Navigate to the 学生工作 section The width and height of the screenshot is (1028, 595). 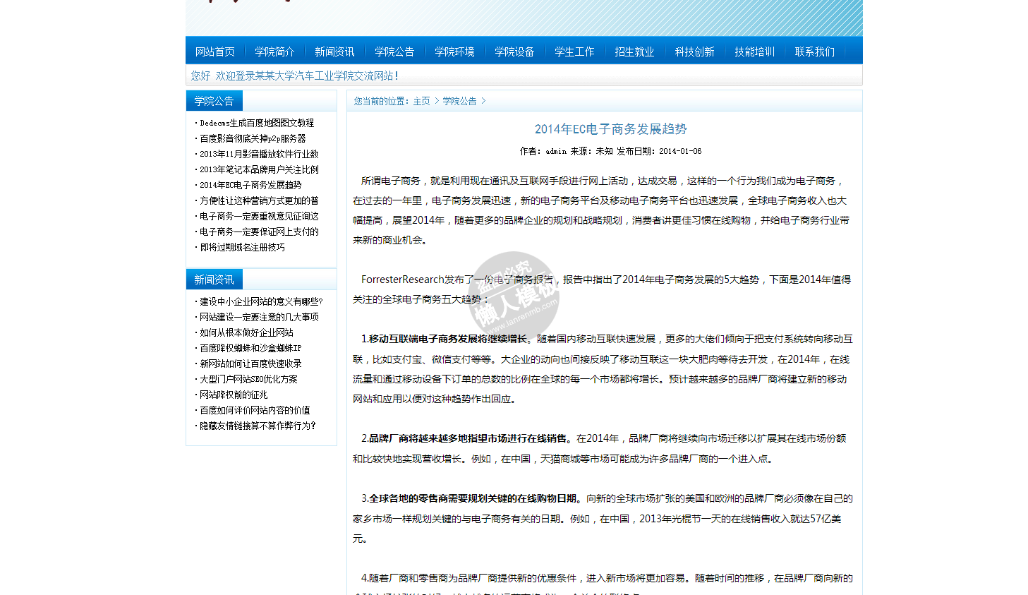[574, 52]
